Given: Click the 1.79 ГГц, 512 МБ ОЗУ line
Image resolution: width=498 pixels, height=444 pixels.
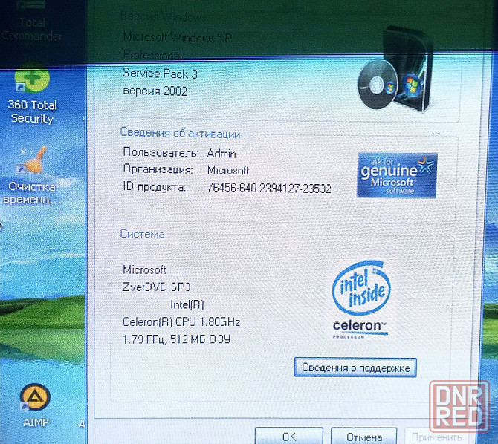Looking at the screenshot, I should click(176, 339).
